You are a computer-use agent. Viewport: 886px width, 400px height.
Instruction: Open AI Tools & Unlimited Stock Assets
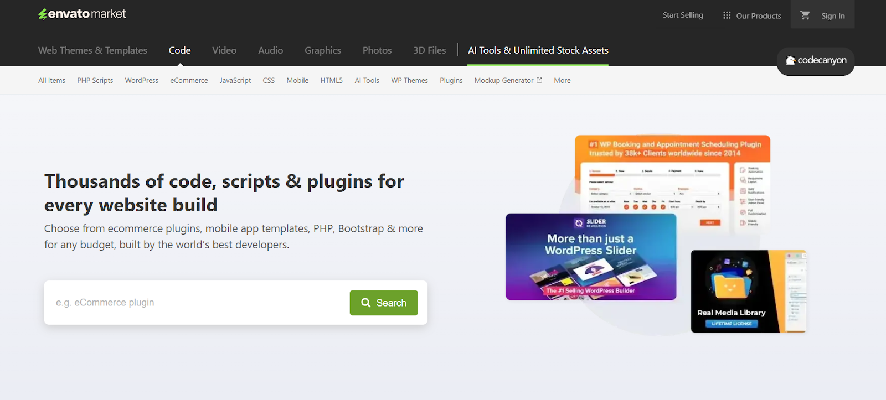click(x=538, y=50)
